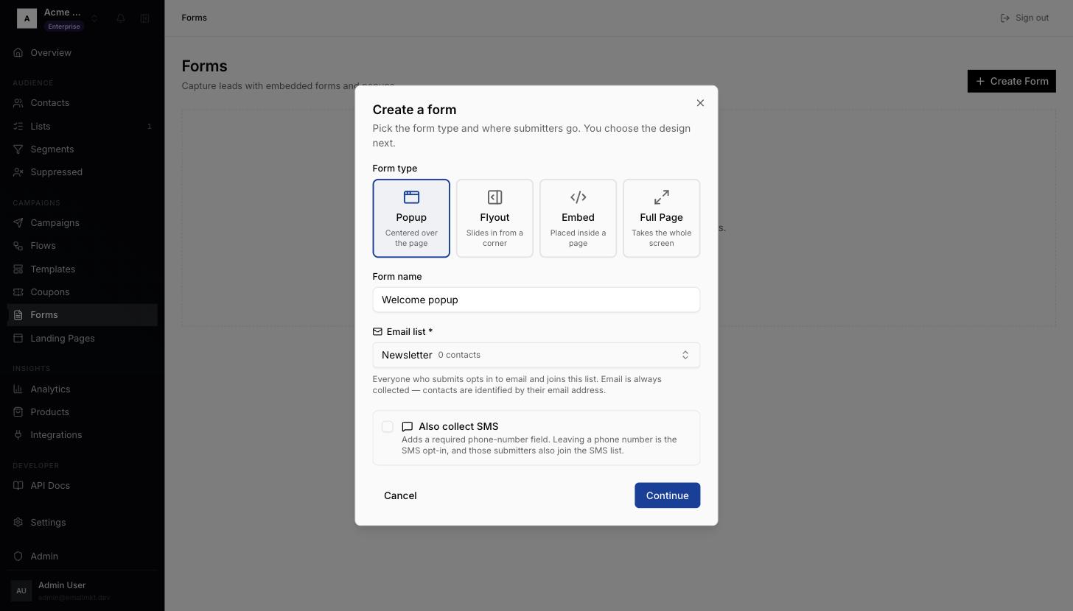This screenshot has height=611, width=1073.
Task: Click the Suppressed user icon
Action: [x=18, y=172]
